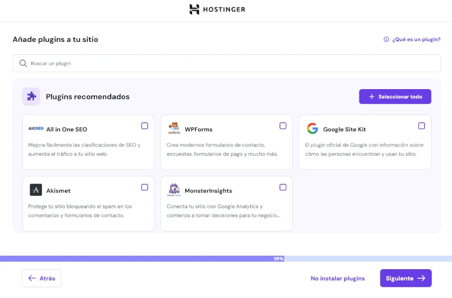
Task: Click the Google Site Kit logo
Action: point(312,129)
